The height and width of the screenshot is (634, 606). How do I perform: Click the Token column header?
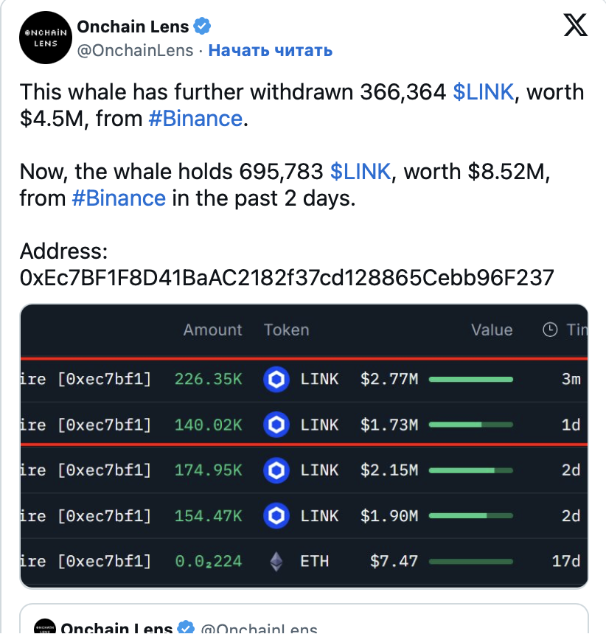click(286, 330)
